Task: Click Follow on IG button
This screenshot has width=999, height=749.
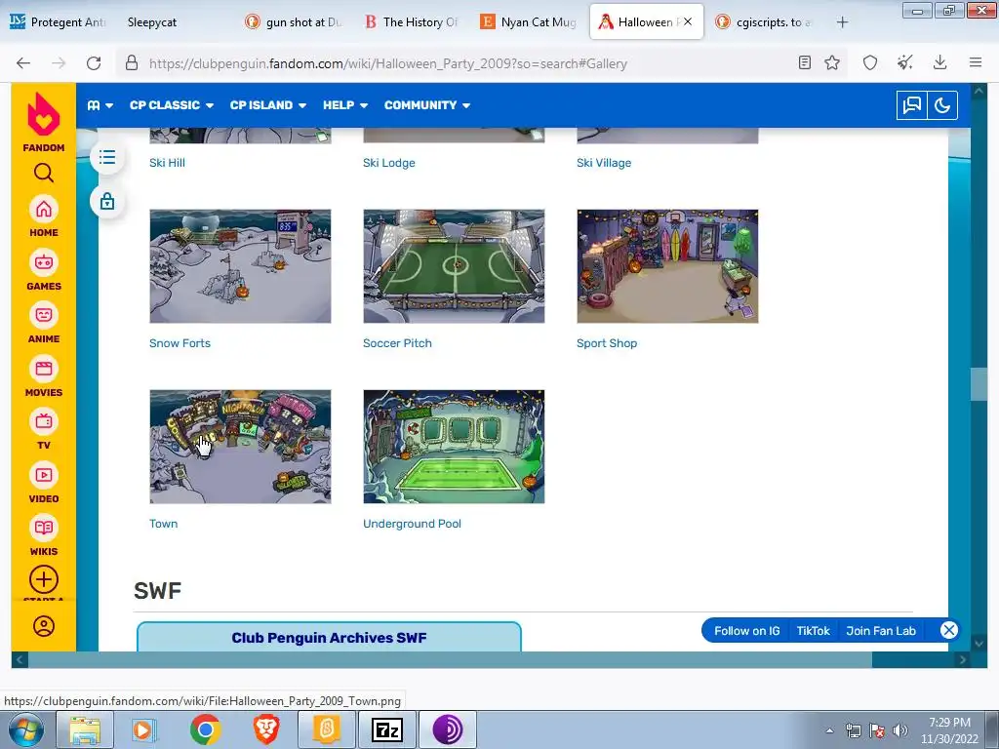Action: (746, 631)
